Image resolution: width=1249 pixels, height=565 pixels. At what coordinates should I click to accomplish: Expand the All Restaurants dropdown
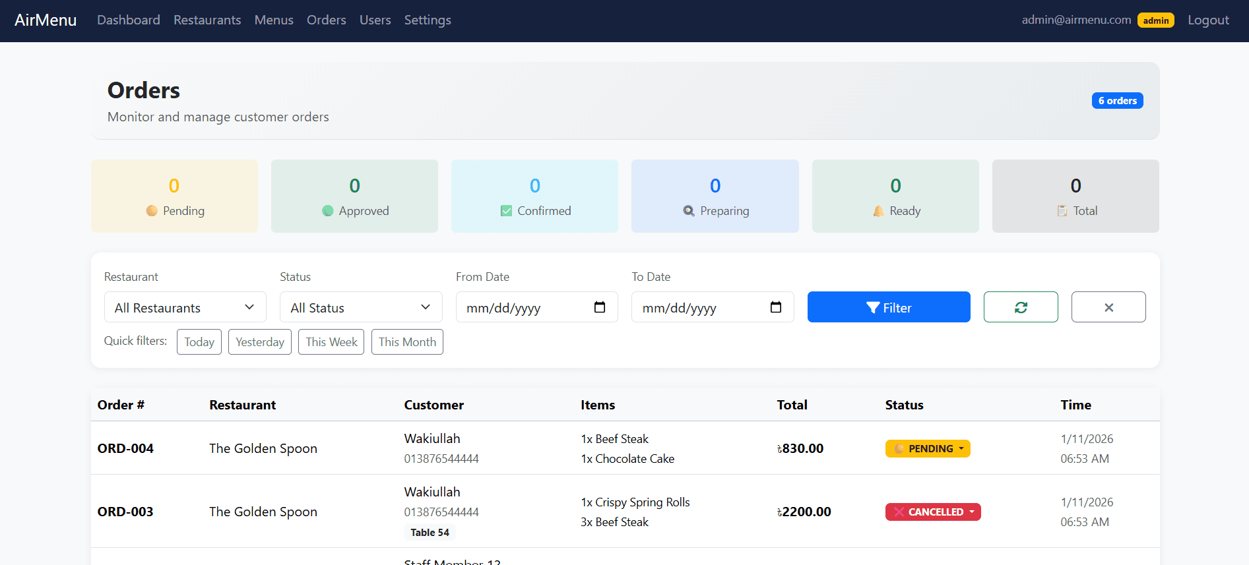tap(185, 307)
